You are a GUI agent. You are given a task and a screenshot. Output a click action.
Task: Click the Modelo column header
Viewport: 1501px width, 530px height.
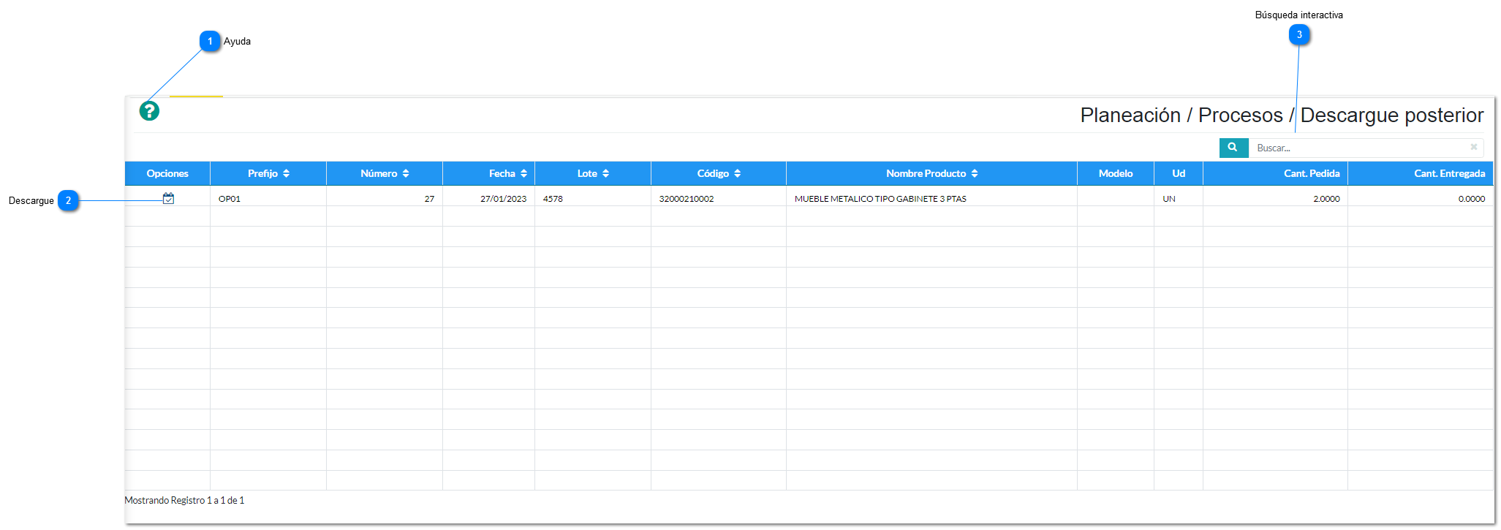1116,173
